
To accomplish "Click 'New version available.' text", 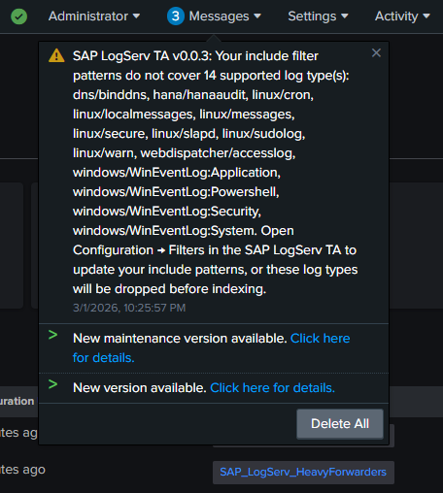I will tap(140, 387).
